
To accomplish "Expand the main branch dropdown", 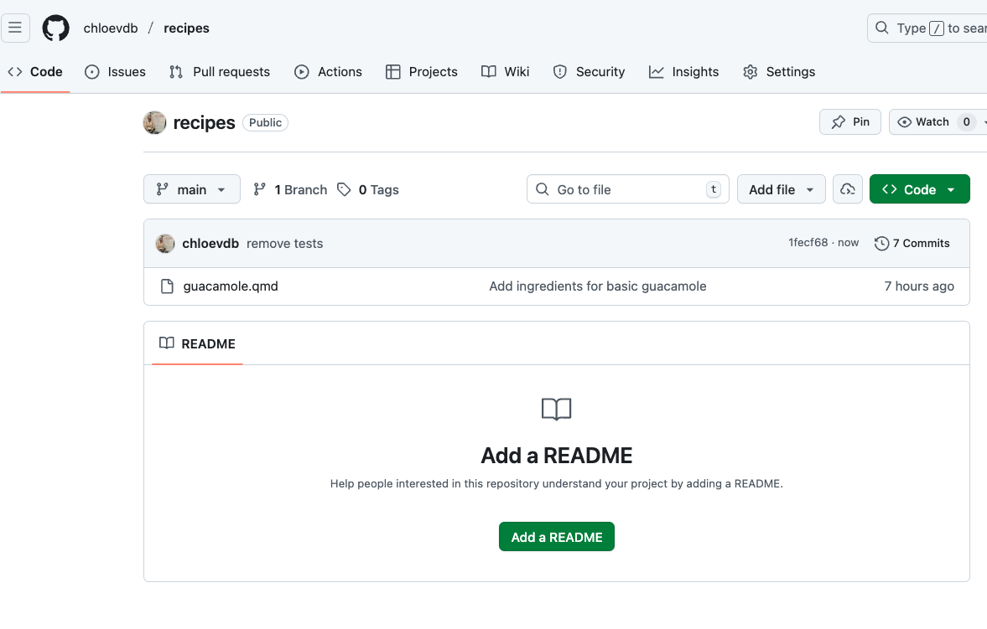I will (192, 189).
